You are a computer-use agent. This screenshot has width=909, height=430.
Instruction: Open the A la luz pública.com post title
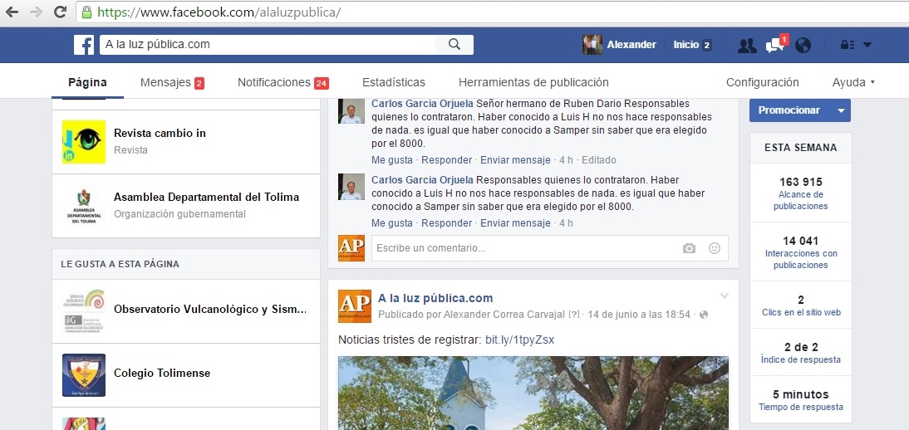pyautogui.click(x=435, y=299)
